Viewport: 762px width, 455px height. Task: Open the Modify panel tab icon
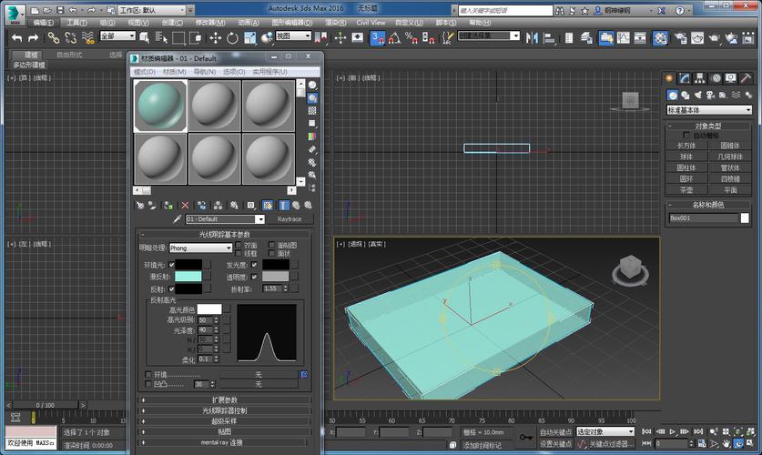click(x=685, y=78)
